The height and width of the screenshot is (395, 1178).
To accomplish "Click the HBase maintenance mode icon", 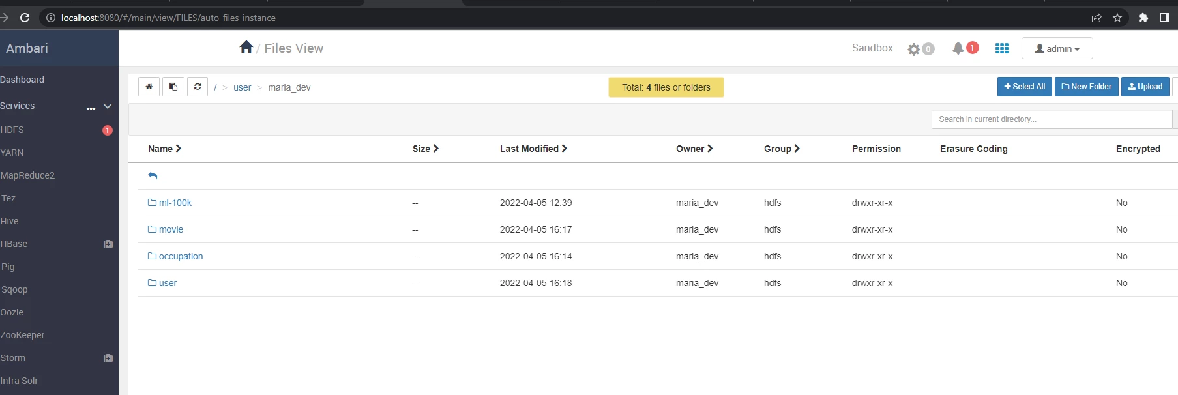I will [108, 244].
